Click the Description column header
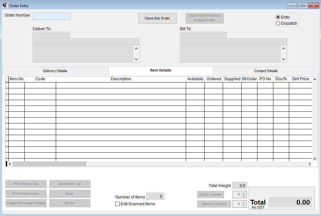This screenshot has height=216, width=321. [121, 79]
